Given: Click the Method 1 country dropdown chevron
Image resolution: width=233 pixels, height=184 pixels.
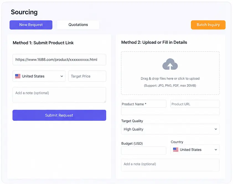Looking at the screenshot, I should point(62,76).
